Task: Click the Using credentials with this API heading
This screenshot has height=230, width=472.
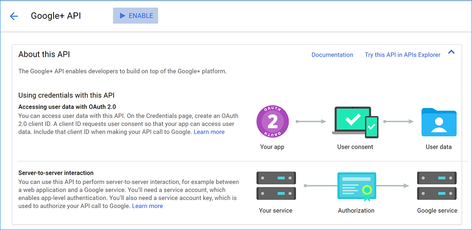Action: 66,95
